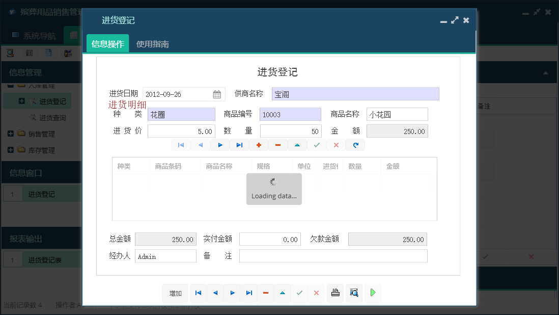Click the 增加 button at the bottom
This screenshot has height=315, width=559.
tap(175, 293)
